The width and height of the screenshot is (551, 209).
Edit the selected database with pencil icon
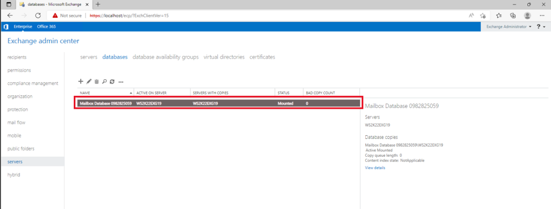89,81
